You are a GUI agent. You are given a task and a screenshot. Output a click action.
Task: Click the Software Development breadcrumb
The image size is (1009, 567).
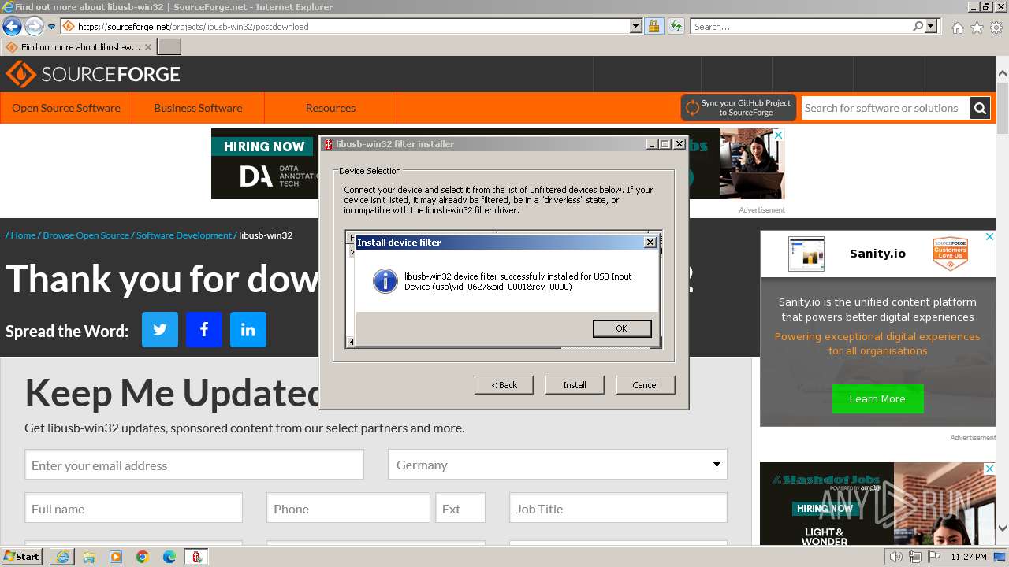click(184, 235)
